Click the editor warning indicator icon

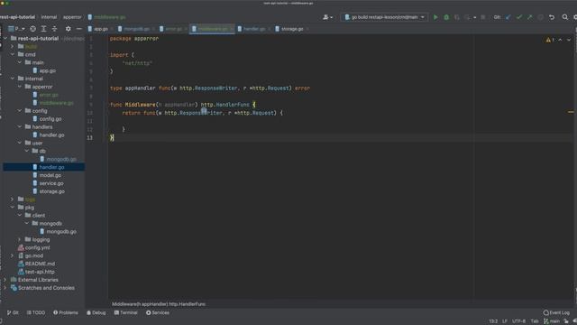coord(550,40)
